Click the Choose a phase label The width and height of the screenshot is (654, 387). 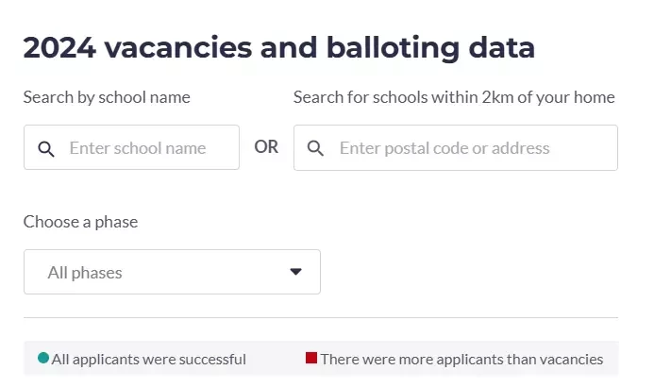click(x=80, y=222)
